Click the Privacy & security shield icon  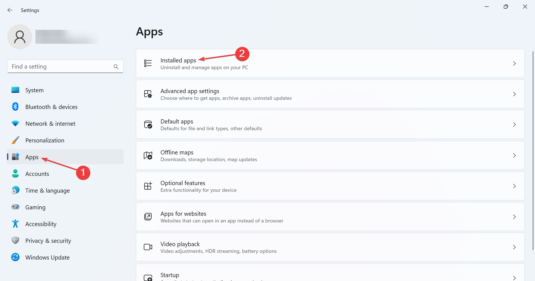click(15, 241)
